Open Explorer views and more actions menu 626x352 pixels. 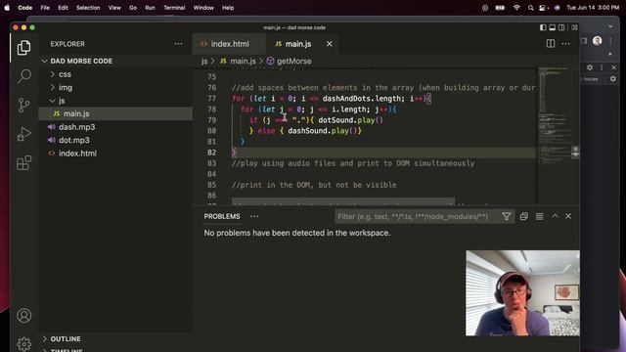[178, 44]
